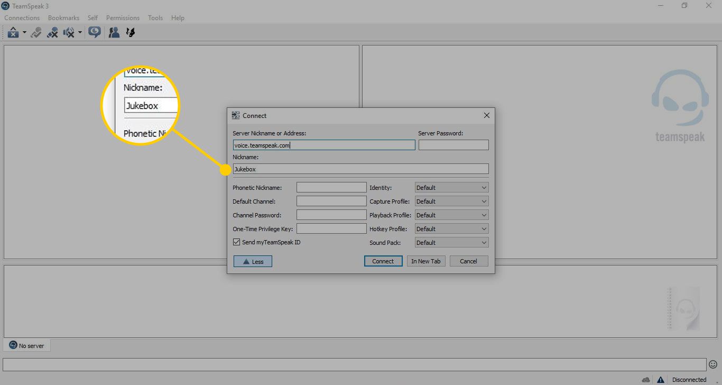722x385 pixels.
Task: Mute speakers toolbar icon
Action: pos(68,33)
